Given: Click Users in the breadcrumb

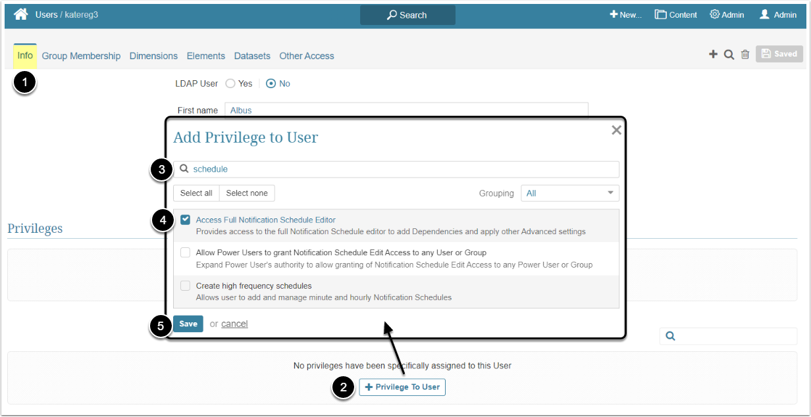Looking at the screenshot, I should click(47, 14).
